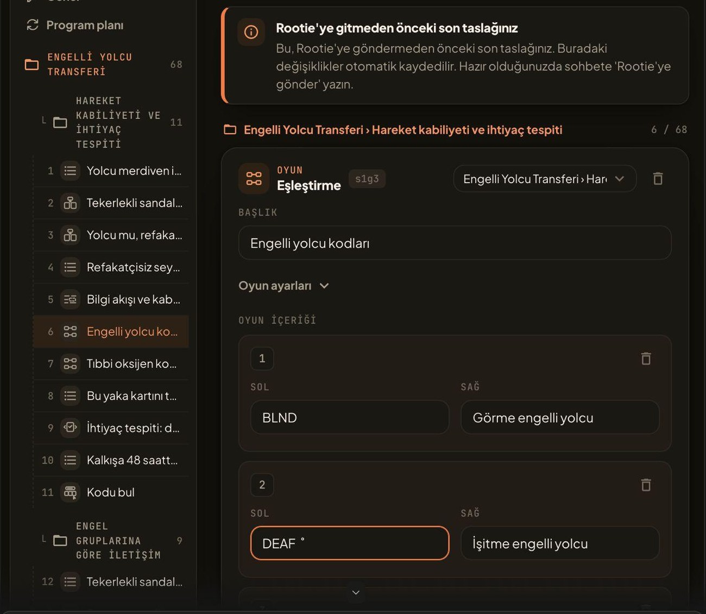Click the Görme engelli yolcu field
The width and height of the screenshot is (706, 614).
pyautogui.click(x=560, y=417)
